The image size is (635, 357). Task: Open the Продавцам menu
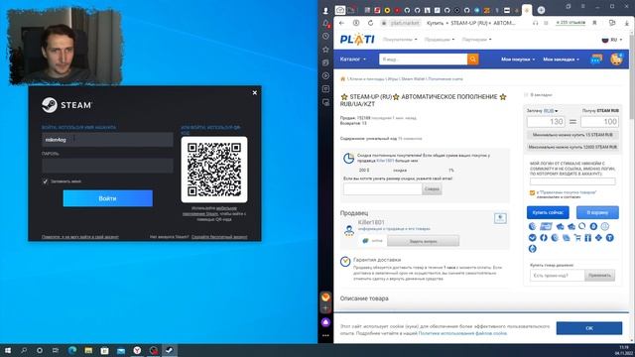440,40
